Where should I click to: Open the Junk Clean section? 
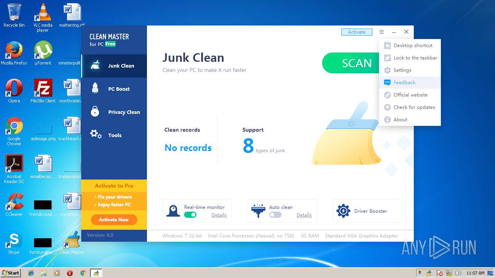pos(114,66)
